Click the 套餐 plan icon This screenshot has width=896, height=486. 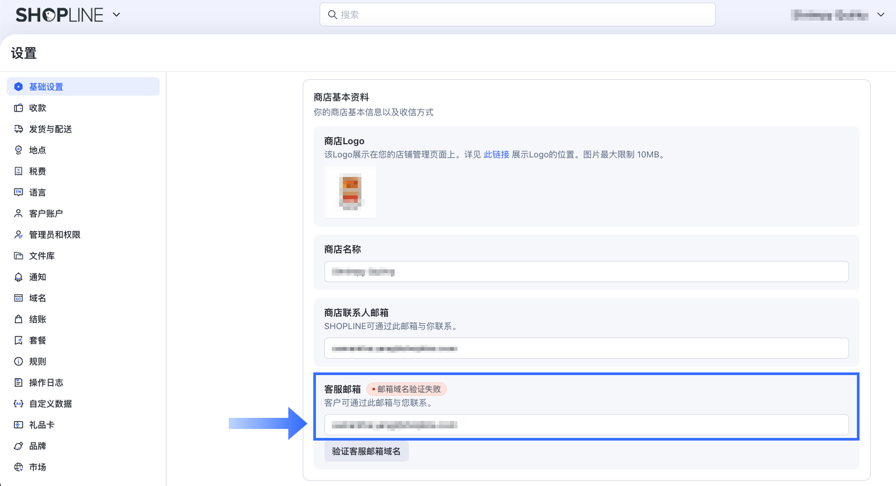click(x=18, y=340)
